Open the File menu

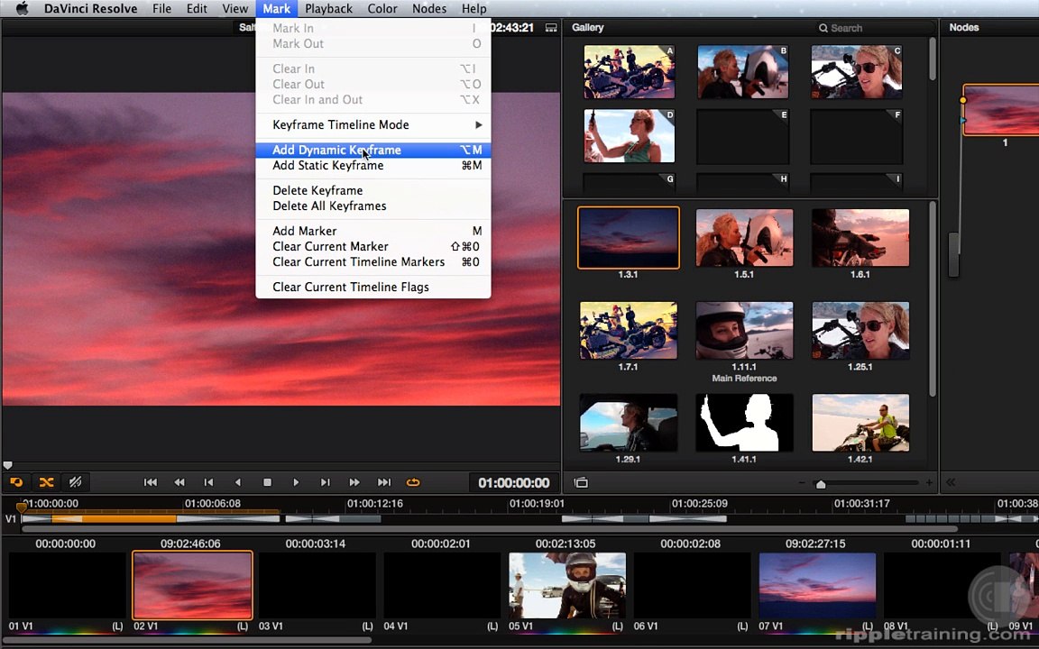pyautogui.click(x=161, y=9)
